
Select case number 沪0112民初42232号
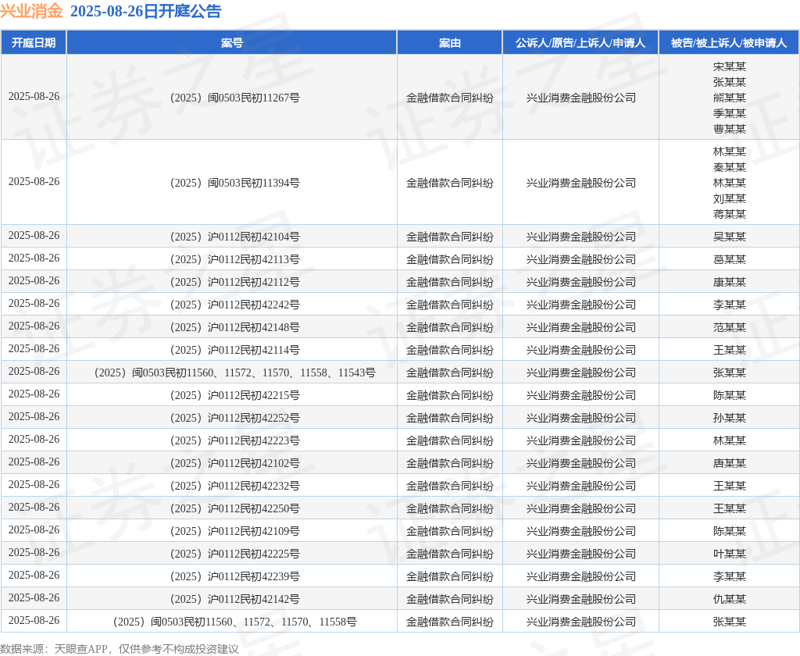coord(234,486)
